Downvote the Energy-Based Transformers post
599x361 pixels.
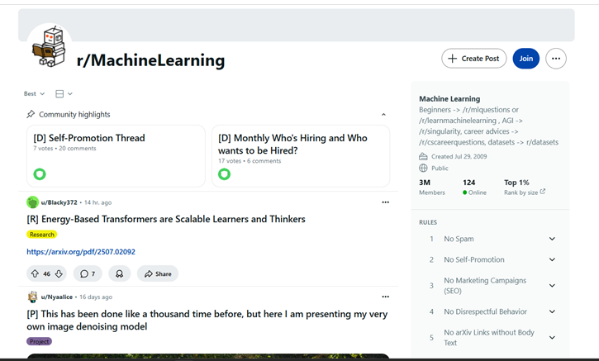coord(59,273)
